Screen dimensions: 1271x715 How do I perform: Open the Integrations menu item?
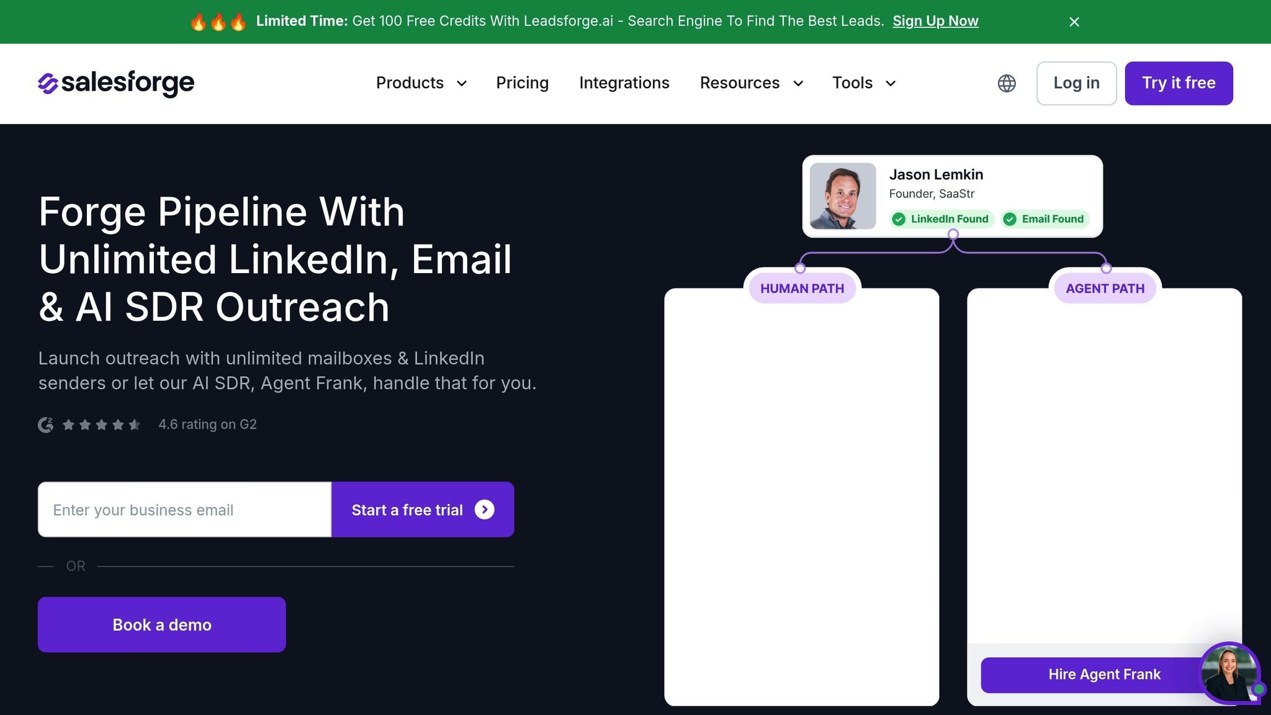624,83
